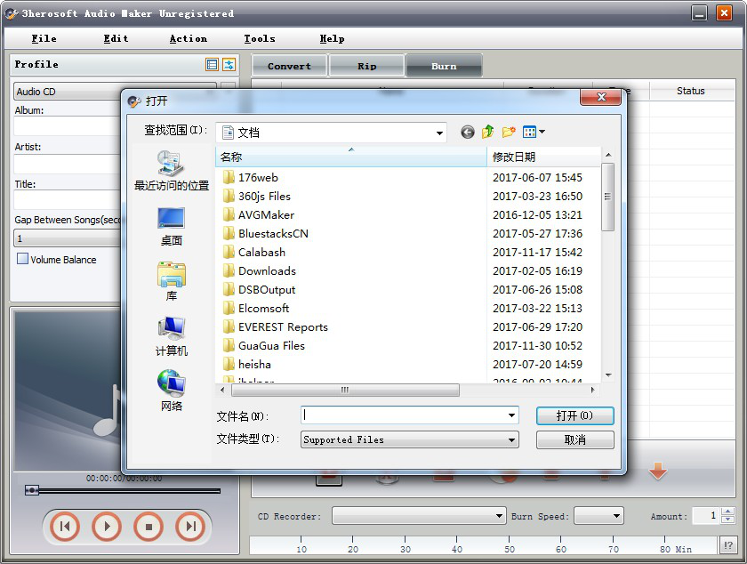Click the play button in the player
747x564 pixels.
(107, 527)
